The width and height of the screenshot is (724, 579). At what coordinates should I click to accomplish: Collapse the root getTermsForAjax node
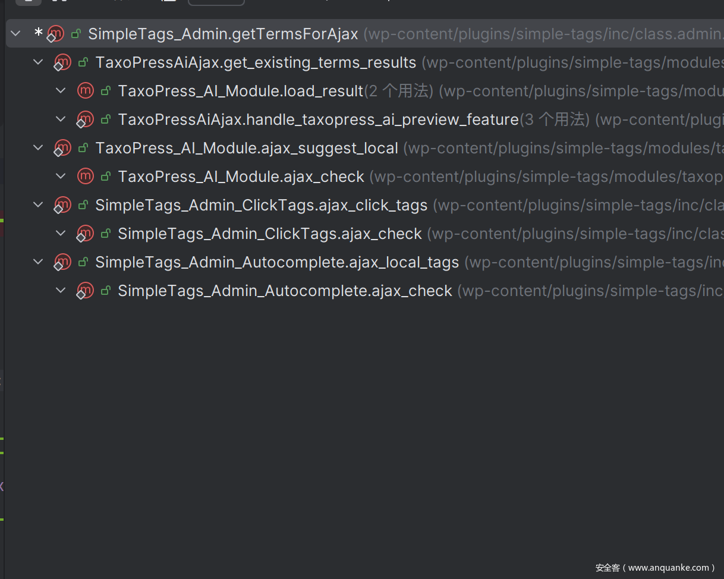tap(16, 33)
